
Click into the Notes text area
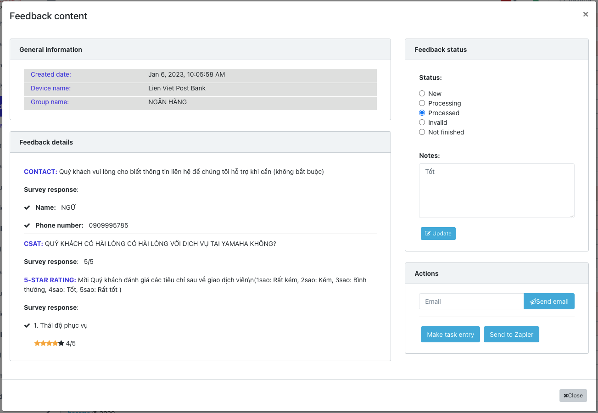[497, 190]
